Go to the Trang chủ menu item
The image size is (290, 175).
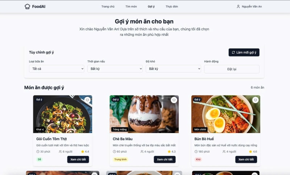point(108,7)
